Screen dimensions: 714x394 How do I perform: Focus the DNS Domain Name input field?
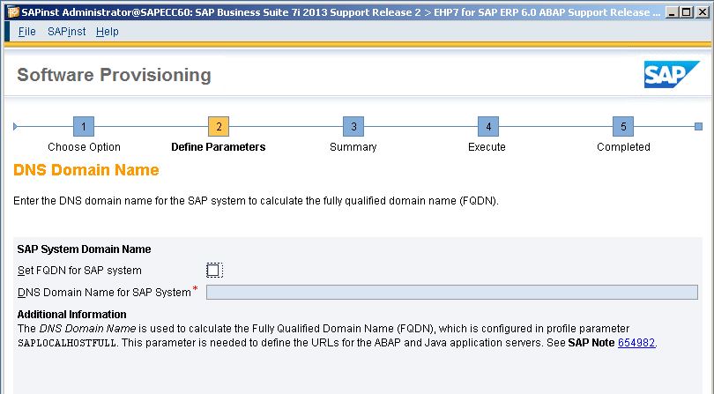click(451, 292)
